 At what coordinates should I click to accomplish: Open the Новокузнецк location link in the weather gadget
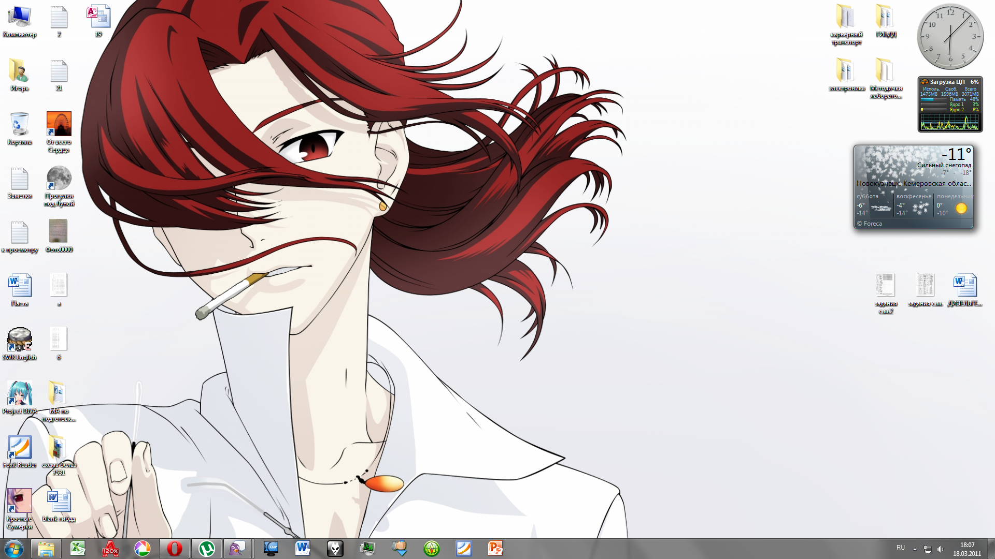coord(914,183)
